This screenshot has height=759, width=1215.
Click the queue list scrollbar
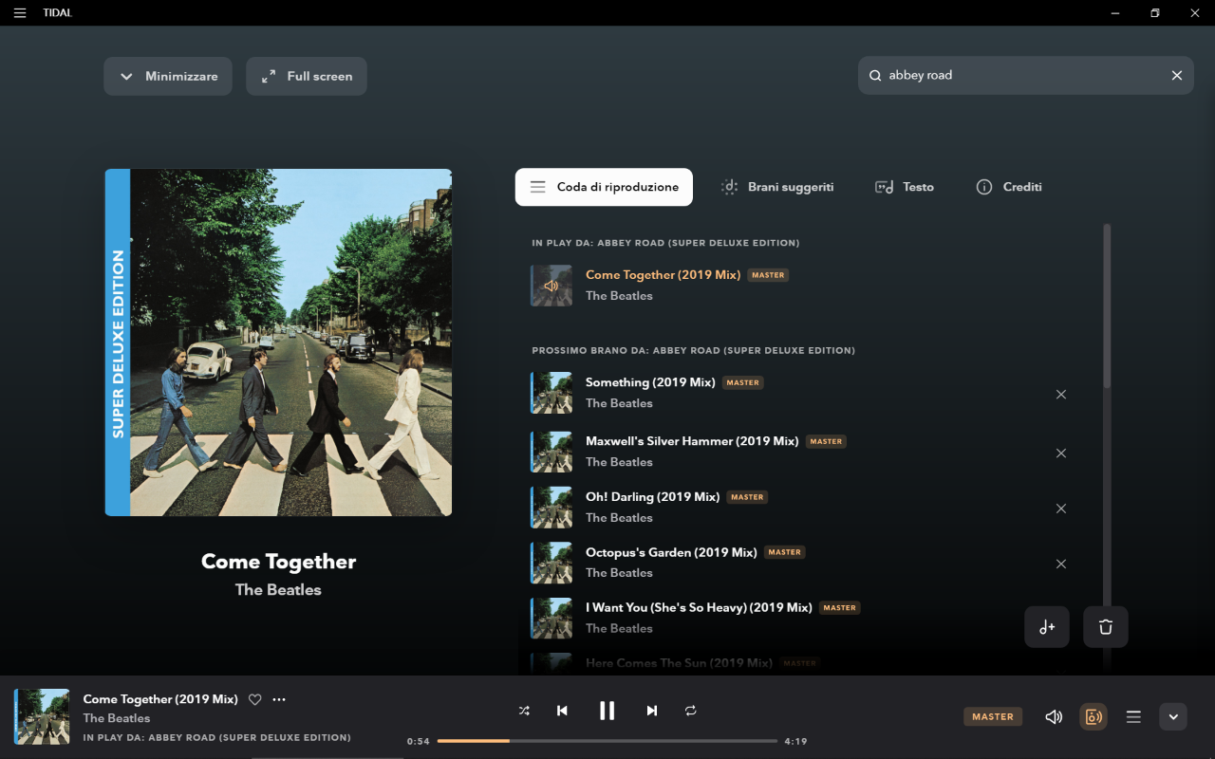click(1107, 305)
